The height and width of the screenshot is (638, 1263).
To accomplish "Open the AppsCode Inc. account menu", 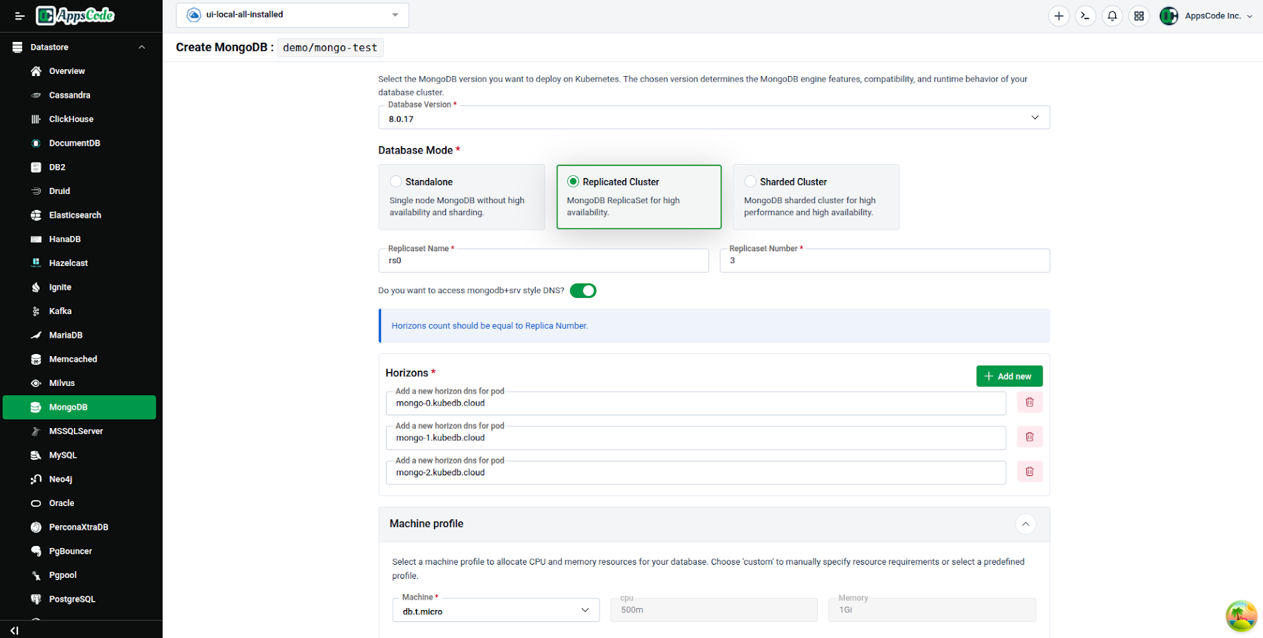I will (x=1218, y=16).
